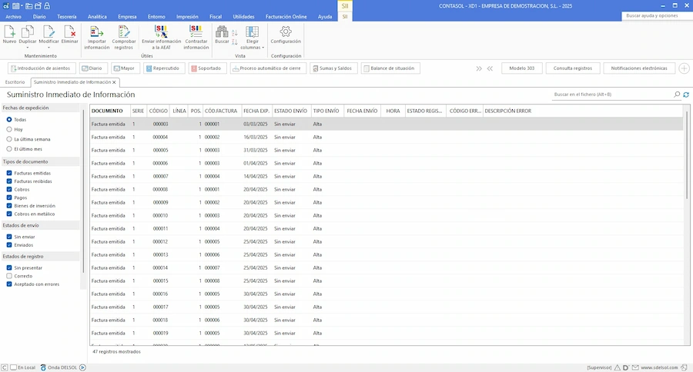Screen dimensions: 693x372
Task: Click the Modelo 303 shortcut button
Action: click(x=521, y=68)
